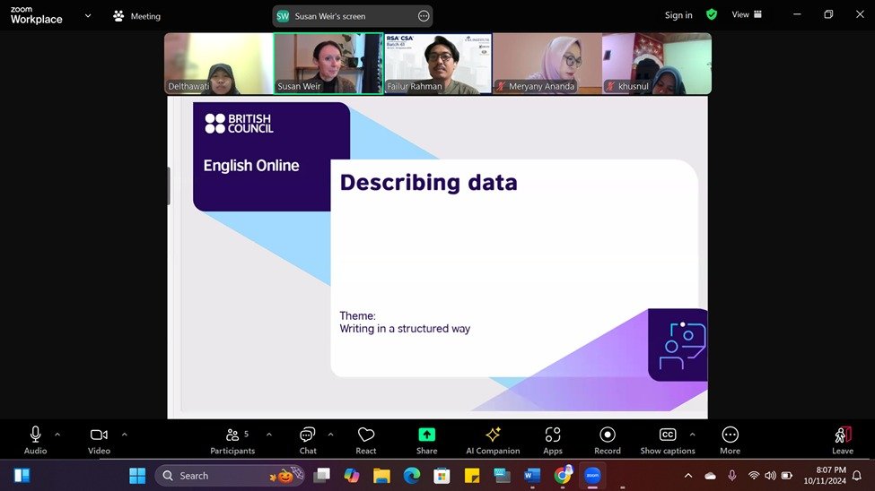Expand audio options arrow
Viewport: 875px width, 491px height.
pos(57,435)
